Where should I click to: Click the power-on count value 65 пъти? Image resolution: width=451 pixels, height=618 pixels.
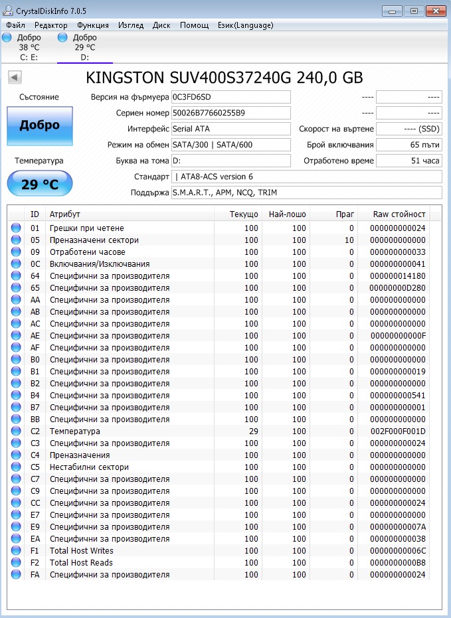pyautogui.click(x=408, y=145)
